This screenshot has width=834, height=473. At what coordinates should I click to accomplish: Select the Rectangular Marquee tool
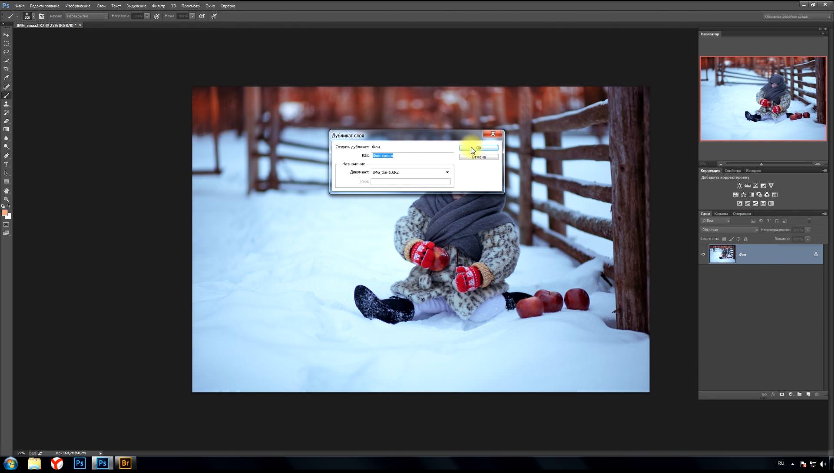point(6,43)
